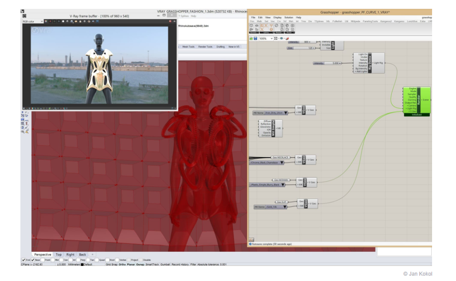Open Gold_10k material name dropdown
456x281 pixels.
click(x=285, y=207)
